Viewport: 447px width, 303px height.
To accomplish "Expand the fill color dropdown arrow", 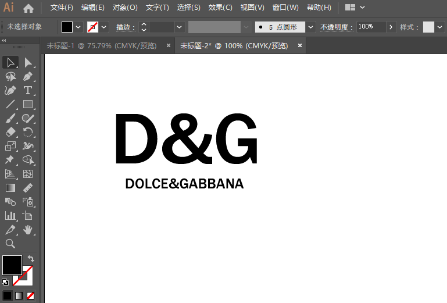I will click(x=78, y=27).
